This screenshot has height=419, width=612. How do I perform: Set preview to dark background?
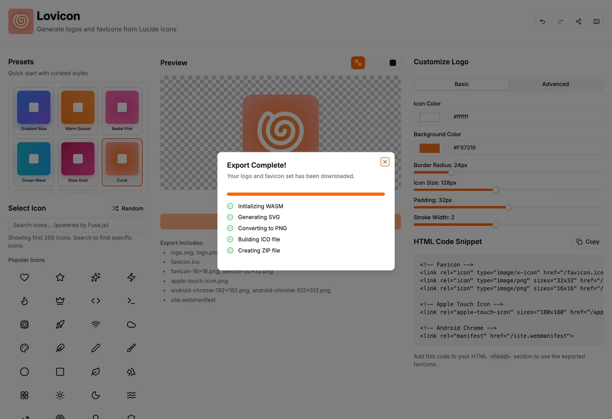(393, 63)
